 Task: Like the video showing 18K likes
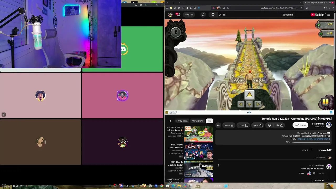[x=279, y=125]
